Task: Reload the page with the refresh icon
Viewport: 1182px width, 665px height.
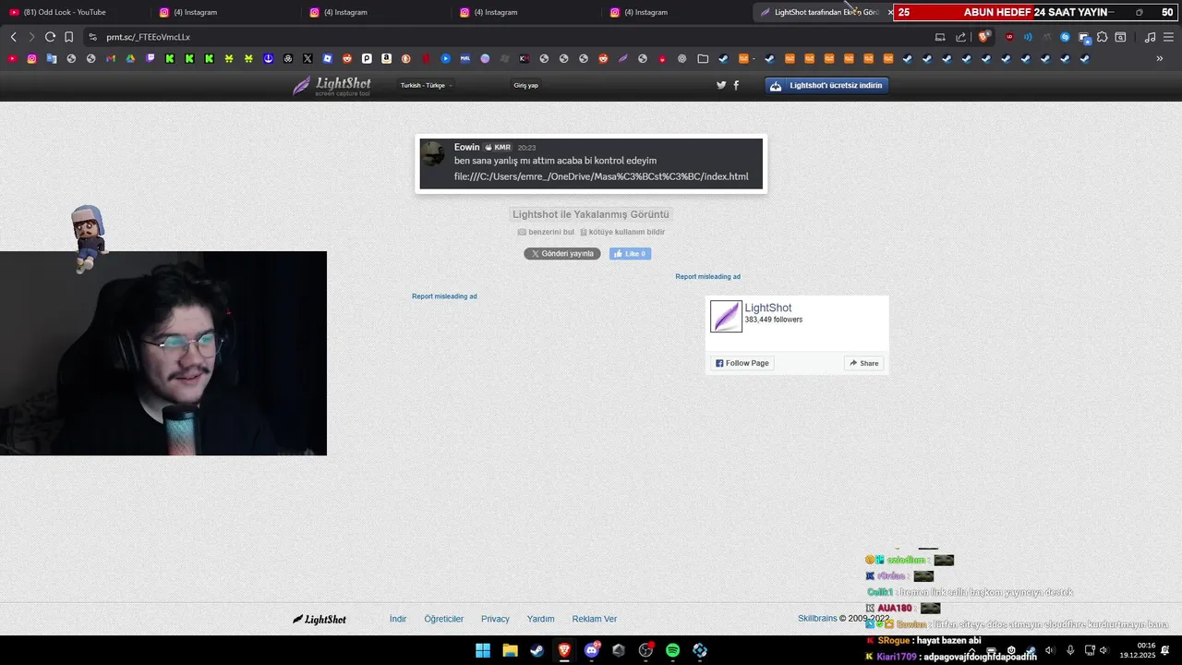Action: pos(50,37)
